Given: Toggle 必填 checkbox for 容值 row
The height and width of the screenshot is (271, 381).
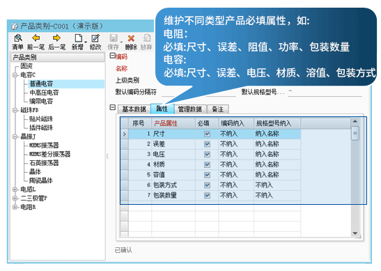Looking at the screenshot, I should pyautogui.click(x=207, y=175).
